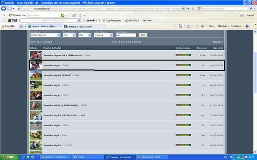Refresh the page using the green arrows icon
This screenshot has width=257, height=160.
[188, 8]
